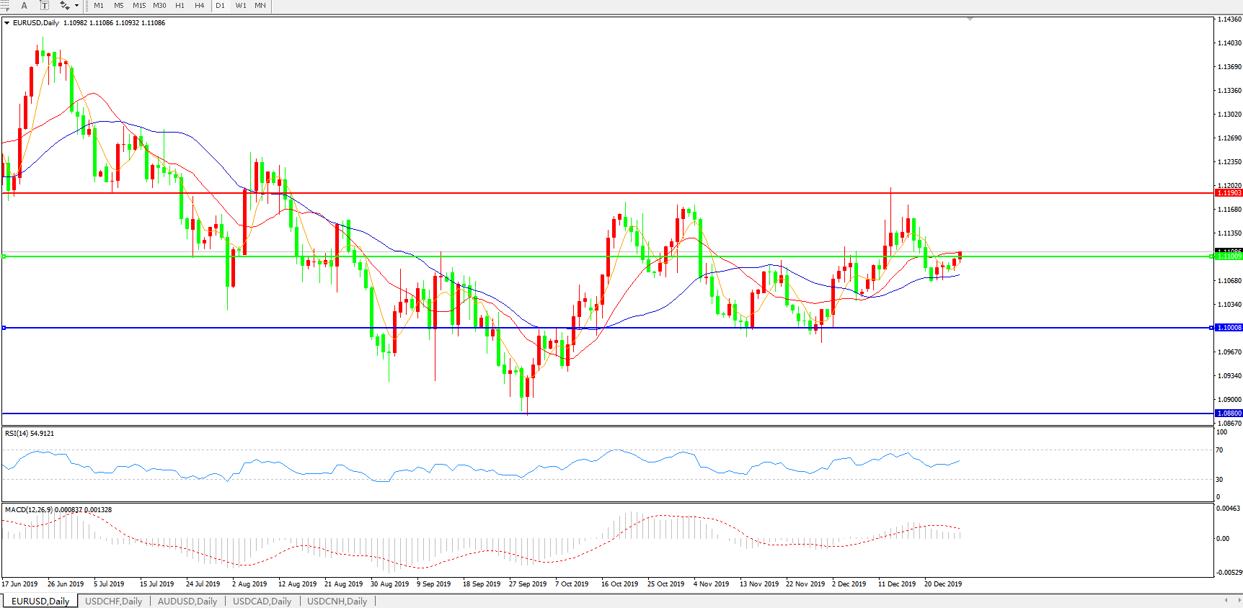Switch to M1 timeframe
Screen dimensions: 1243x608
pos(99,6)
